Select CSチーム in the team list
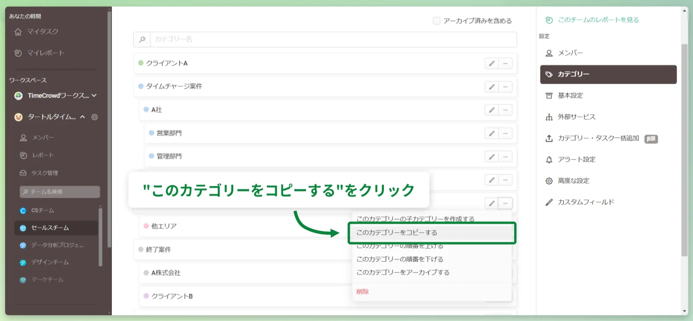This screenshot has width=693, height=321. 56,210
